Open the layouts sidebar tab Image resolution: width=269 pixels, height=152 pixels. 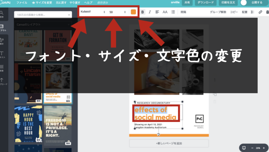click(2, 28)
